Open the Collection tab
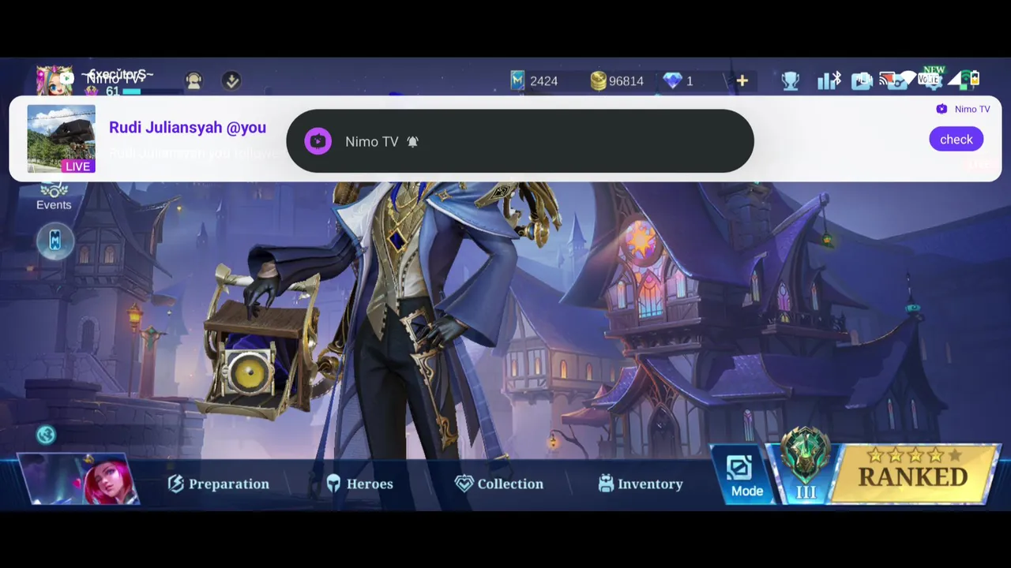 [499, 484]
